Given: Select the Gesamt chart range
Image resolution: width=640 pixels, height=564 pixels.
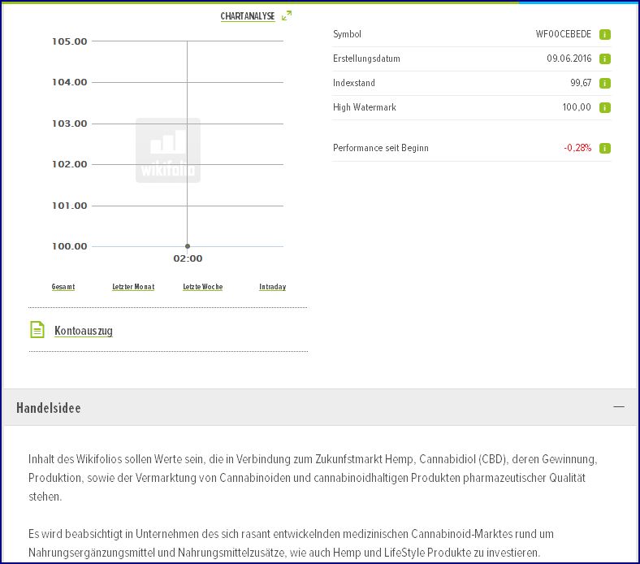Looking at the screenshot, I should tap(63, 287).
